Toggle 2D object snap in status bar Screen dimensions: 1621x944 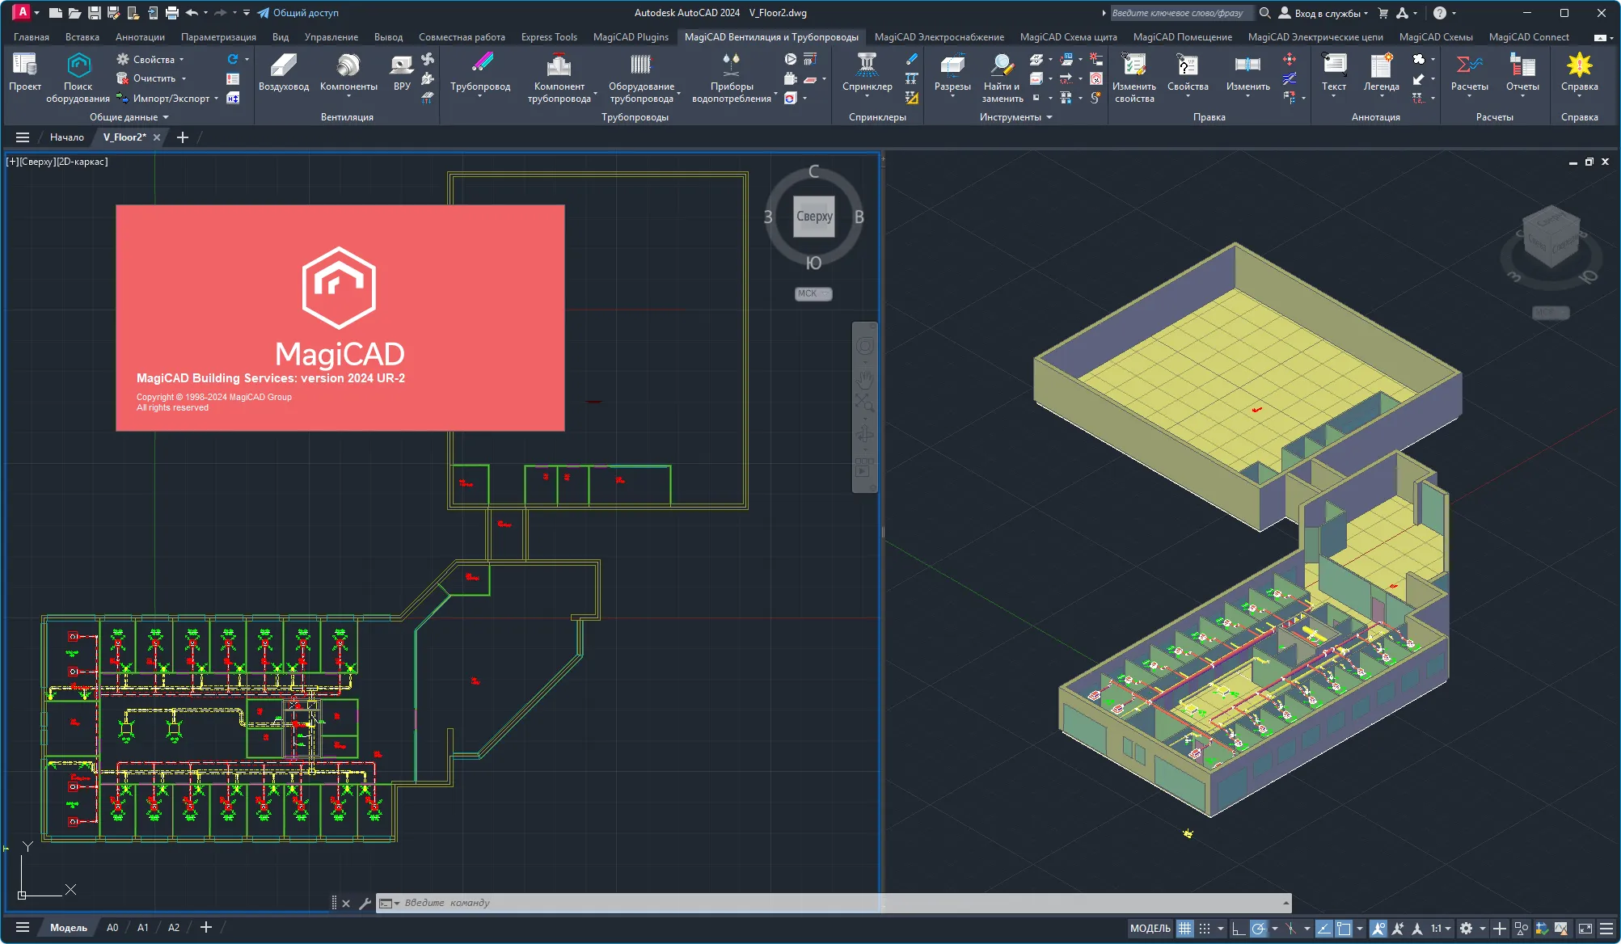pyautogui.click(x=1344, y=929)
